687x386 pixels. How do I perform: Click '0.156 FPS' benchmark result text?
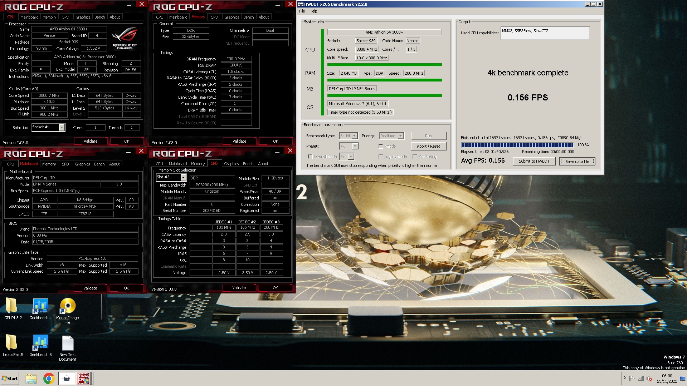click(527, 98)
